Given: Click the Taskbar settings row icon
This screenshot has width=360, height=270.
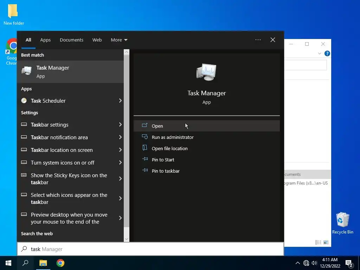Looking at the screenshot, I should [24, 124].
